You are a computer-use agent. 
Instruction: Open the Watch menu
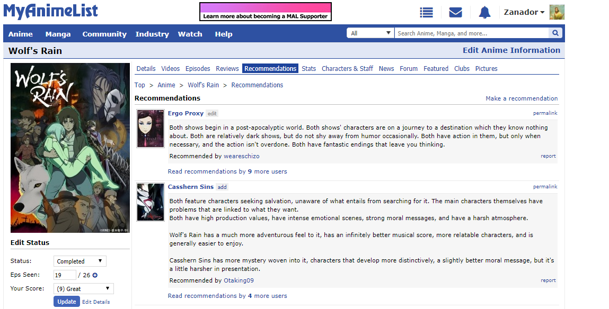190,34
